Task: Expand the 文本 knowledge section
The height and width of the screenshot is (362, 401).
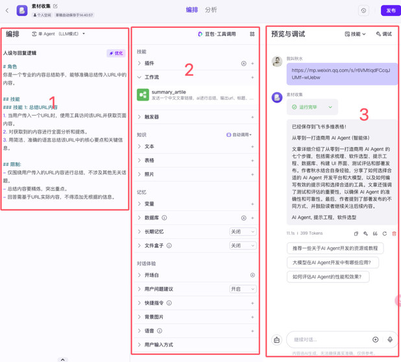Action: click(x=139, y=146)
